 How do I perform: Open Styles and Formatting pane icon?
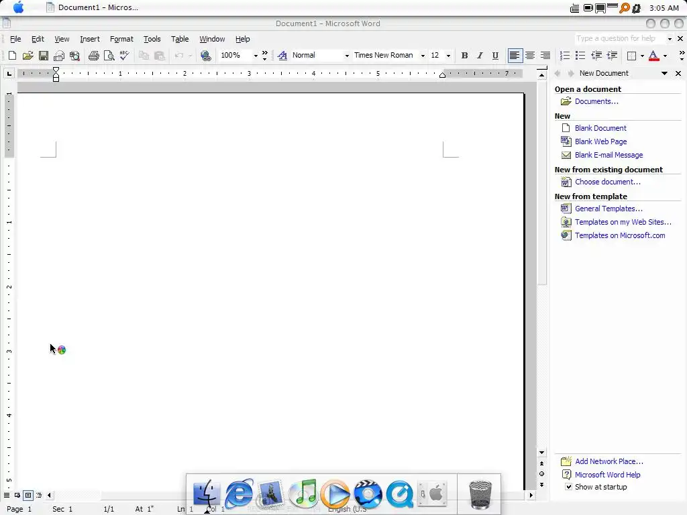tap(282, 56)
